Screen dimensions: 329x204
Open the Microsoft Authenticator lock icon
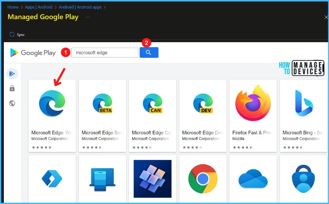pyautogui.click(x=303, y=179)
